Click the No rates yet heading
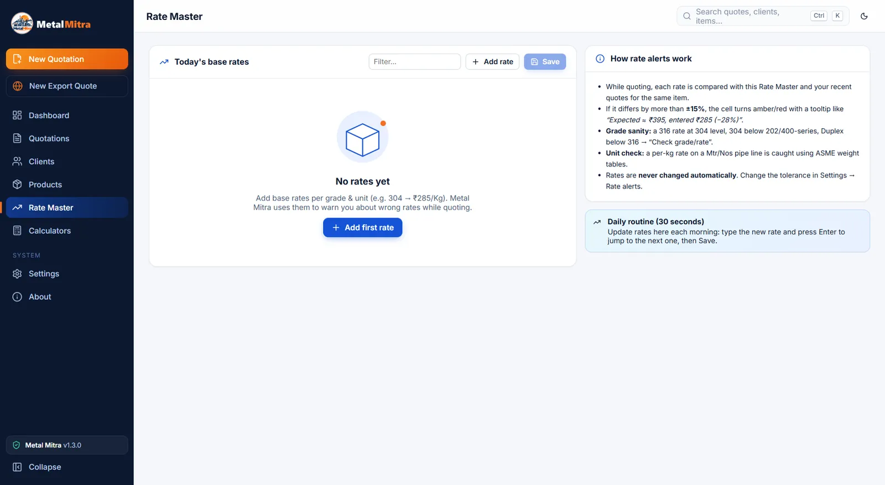 362,181
